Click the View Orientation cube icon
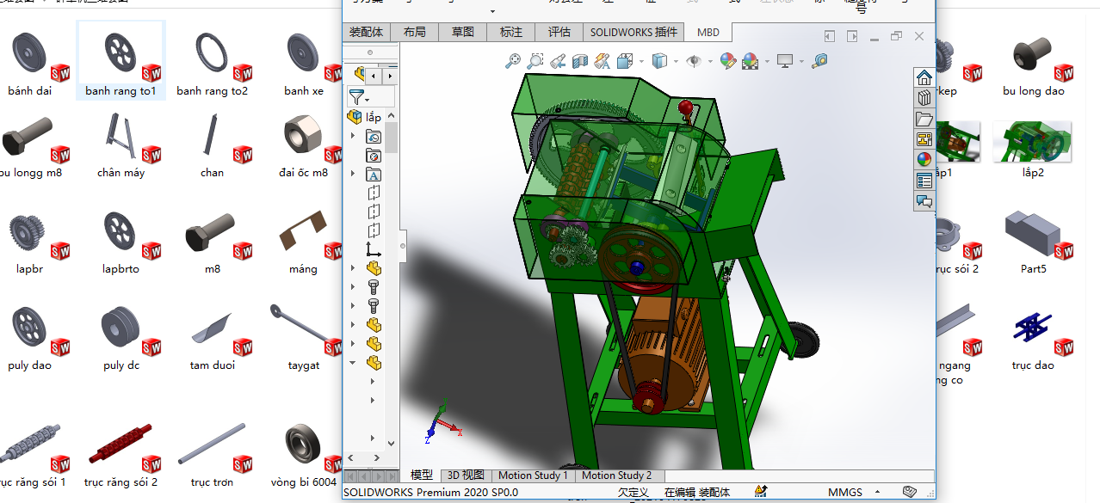Screen dimensions: 1100x503 [624, 61]
